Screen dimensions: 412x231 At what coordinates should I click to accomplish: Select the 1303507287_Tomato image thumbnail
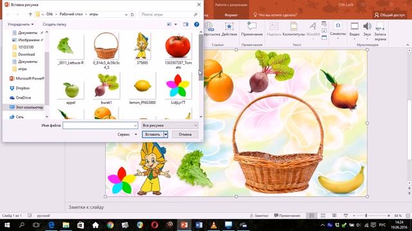(x=178, y=51)
